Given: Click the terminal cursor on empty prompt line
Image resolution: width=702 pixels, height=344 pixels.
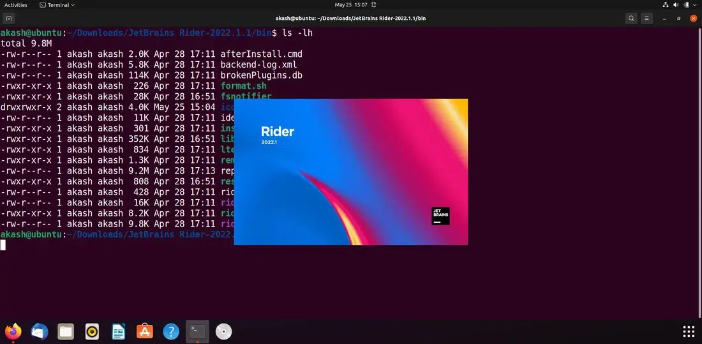Looking at the screenshot, I should pyautogui.click(x=3, y=244).
